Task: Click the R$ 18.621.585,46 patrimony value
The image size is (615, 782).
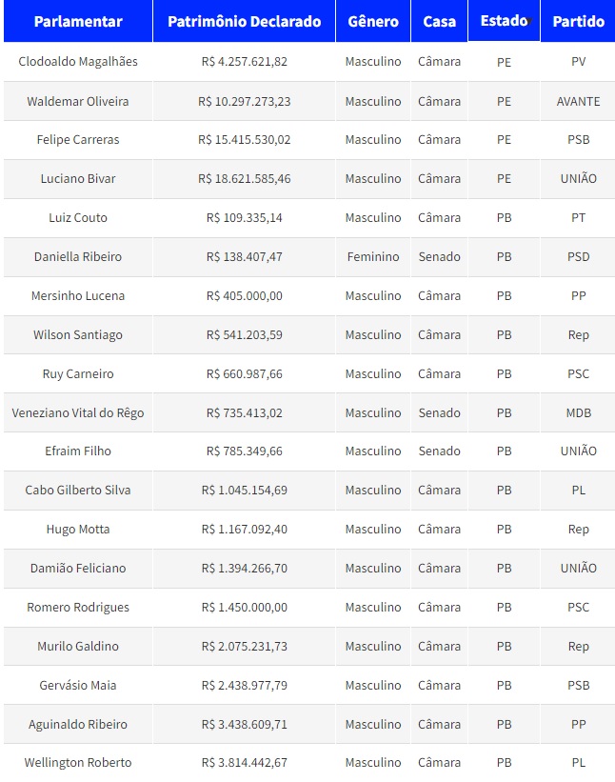Action: pyautogui.click(x=245, y=178)
